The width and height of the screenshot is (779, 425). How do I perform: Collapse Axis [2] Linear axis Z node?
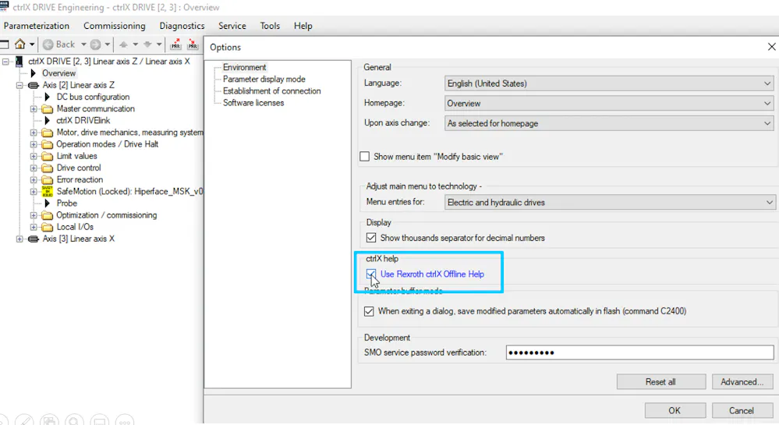pos(19,86)
